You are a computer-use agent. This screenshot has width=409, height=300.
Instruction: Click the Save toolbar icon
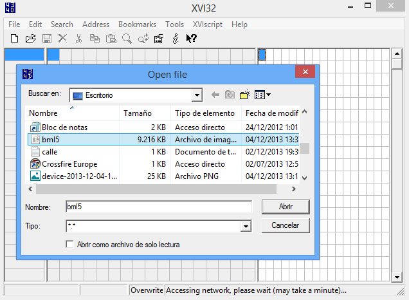pos(46,39)
